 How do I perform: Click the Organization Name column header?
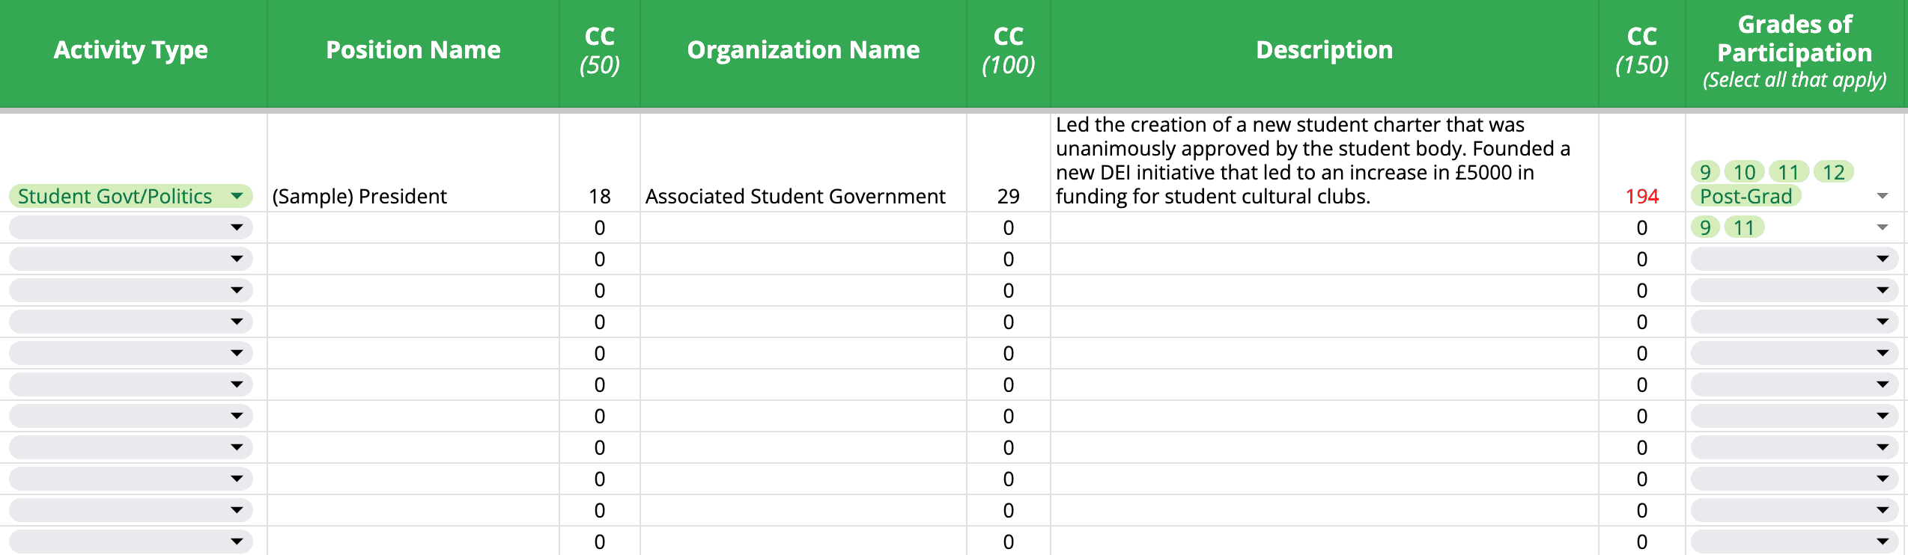click(x=803, y=50)
